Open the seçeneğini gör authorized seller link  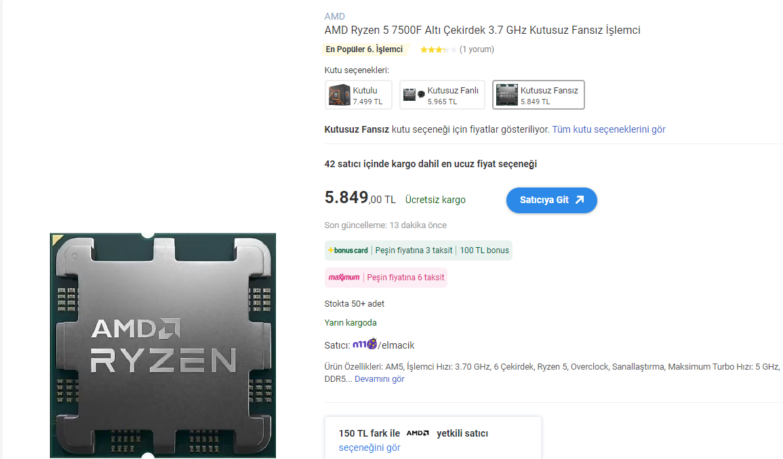tap(369, 447)
